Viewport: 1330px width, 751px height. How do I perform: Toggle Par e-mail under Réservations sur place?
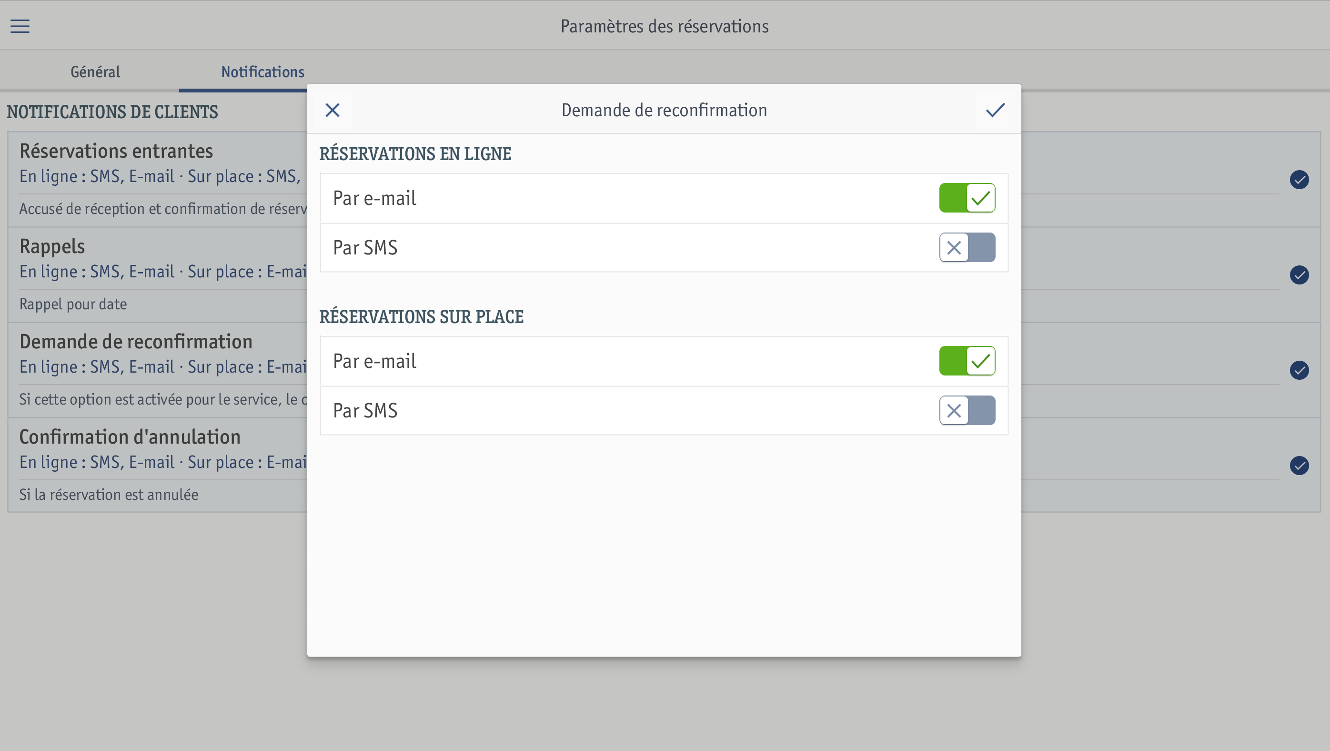pos(967,361)
